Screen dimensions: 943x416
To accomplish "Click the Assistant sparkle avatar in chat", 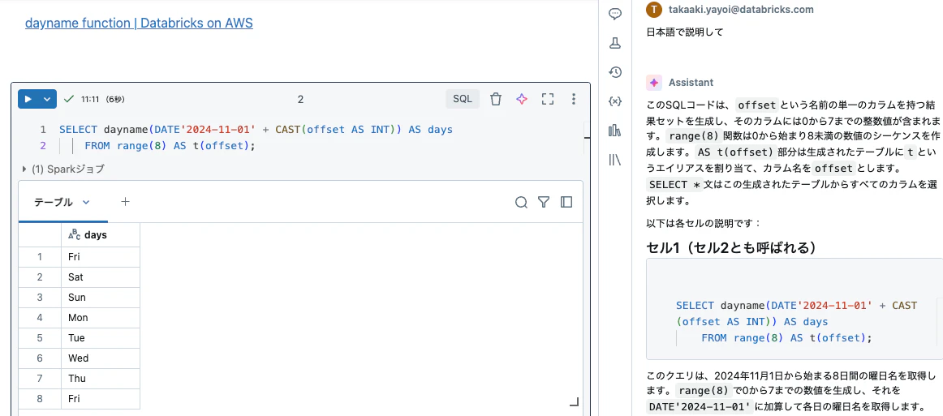I will (x=654, y=83).
